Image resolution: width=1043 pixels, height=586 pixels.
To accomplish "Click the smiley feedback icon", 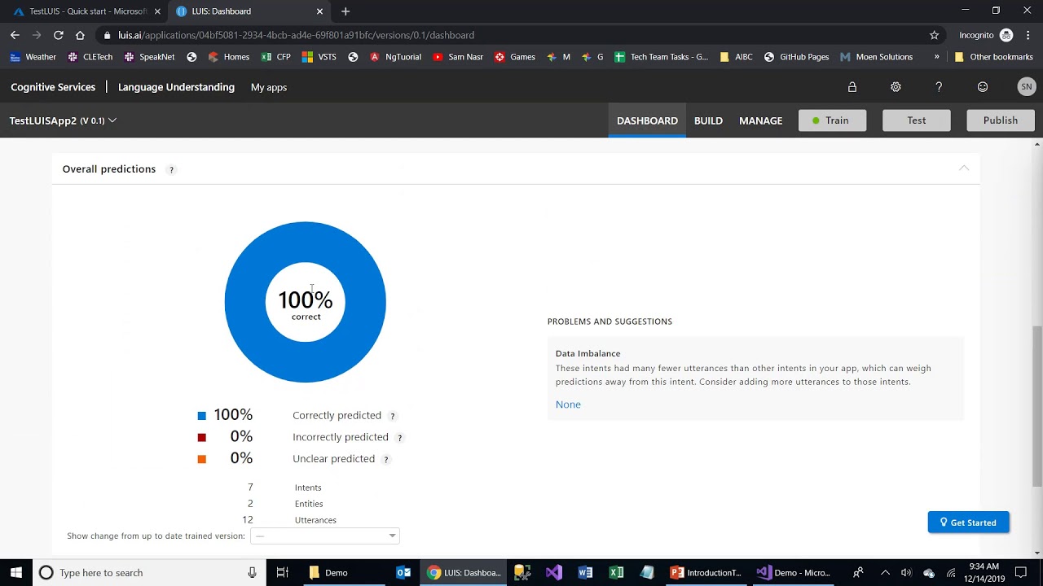I will coord(983,87).
